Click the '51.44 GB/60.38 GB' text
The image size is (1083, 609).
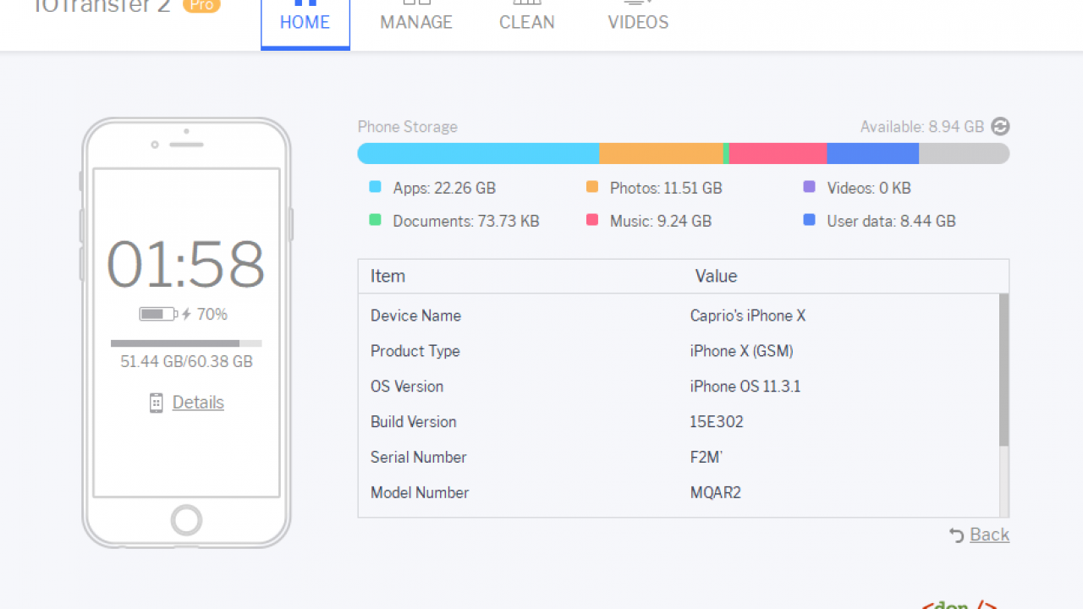click(186, 362)
